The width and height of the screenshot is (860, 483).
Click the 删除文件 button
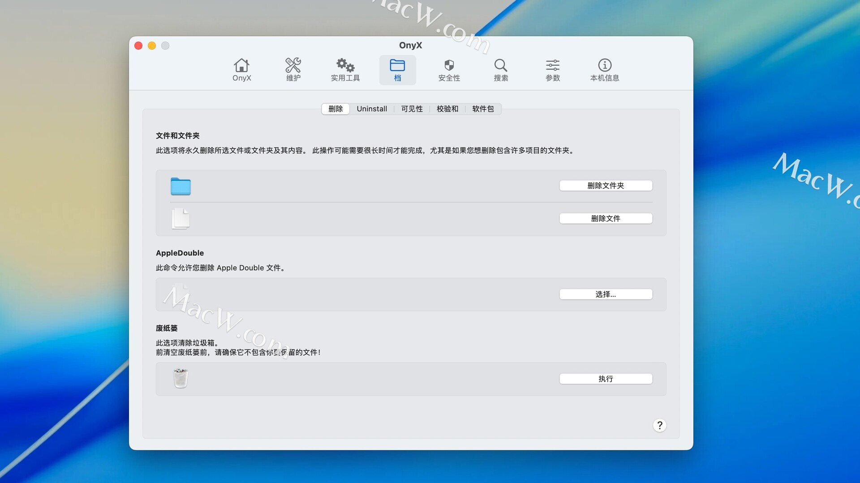[x=606, y=218]
